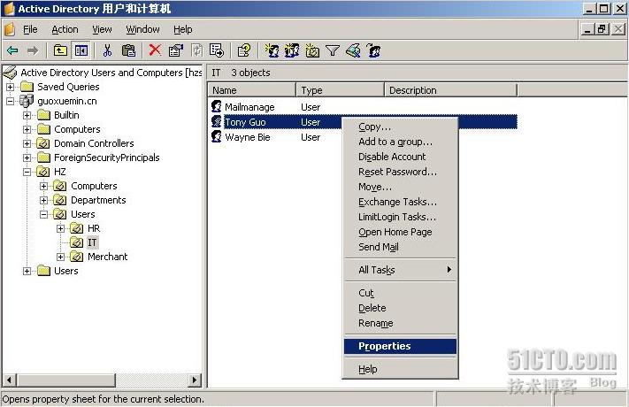Open Properties via toolbar icon
The height and width of the screenshot is (407, 629).
point(176,50)
